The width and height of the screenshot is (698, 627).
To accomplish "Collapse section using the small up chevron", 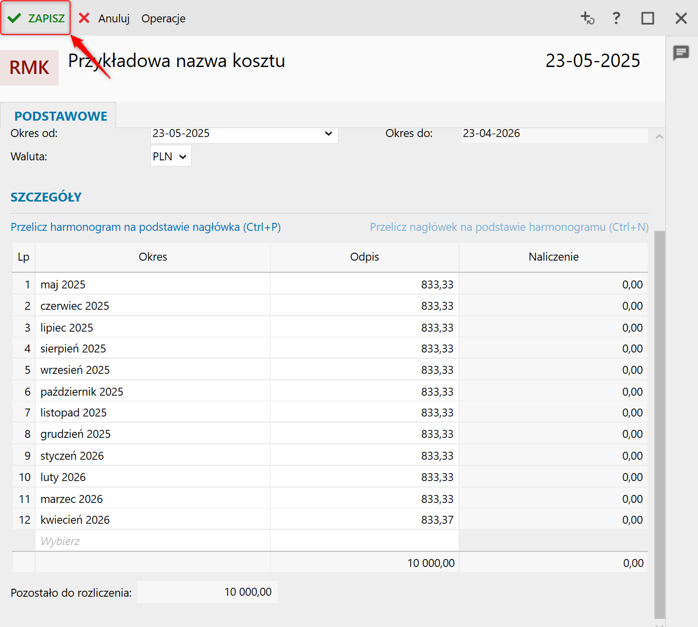I will [659, 137].
